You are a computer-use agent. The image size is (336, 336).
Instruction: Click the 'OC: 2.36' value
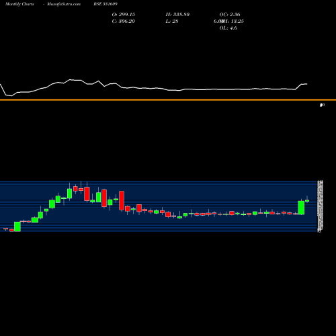pyautogui.click(x=230, y=15)
